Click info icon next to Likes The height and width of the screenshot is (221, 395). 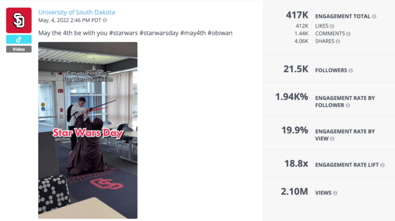pos(332,26)
